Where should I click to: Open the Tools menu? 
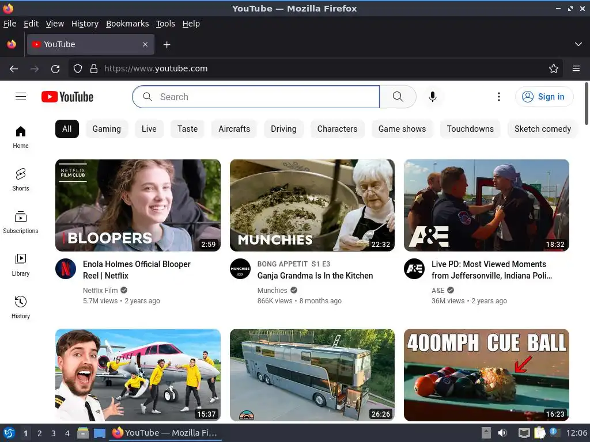pos(165,24)
